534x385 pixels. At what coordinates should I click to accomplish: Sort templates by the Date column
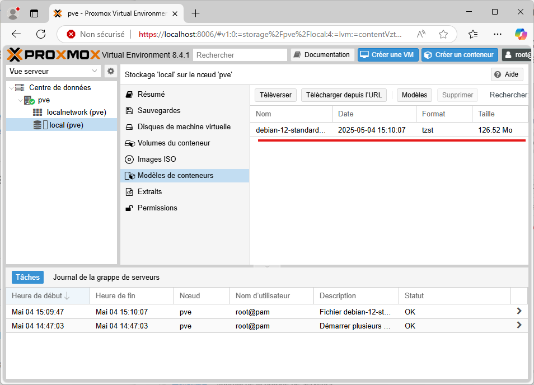pyautogui.click(x=374, y=114)
